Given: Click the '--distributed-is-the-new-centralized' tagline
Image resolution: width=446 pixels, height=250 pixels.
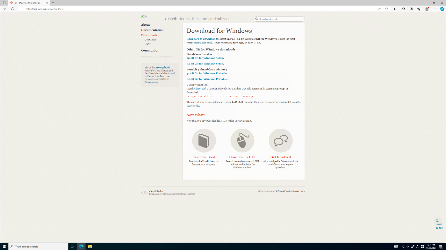Looking at the screenshot, I should pyautogui.click(x=195, y=19).
